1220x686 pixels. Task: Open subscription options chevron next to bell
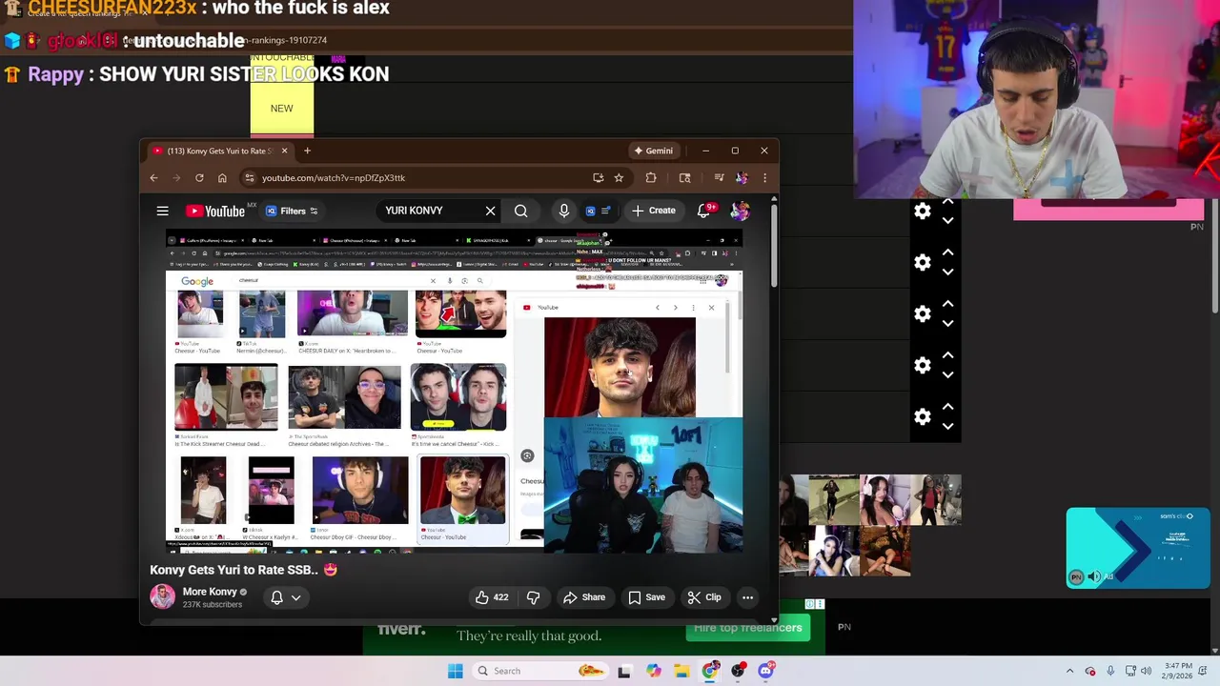click(x=296, y=598)
